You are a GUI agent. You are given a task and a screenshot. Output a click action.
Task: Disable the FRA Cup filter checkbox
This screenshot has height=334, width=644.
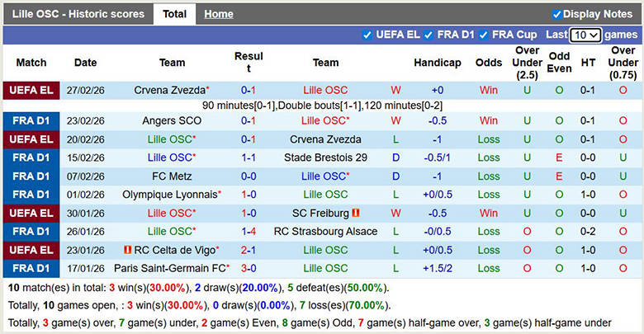[x=483, y=35]
